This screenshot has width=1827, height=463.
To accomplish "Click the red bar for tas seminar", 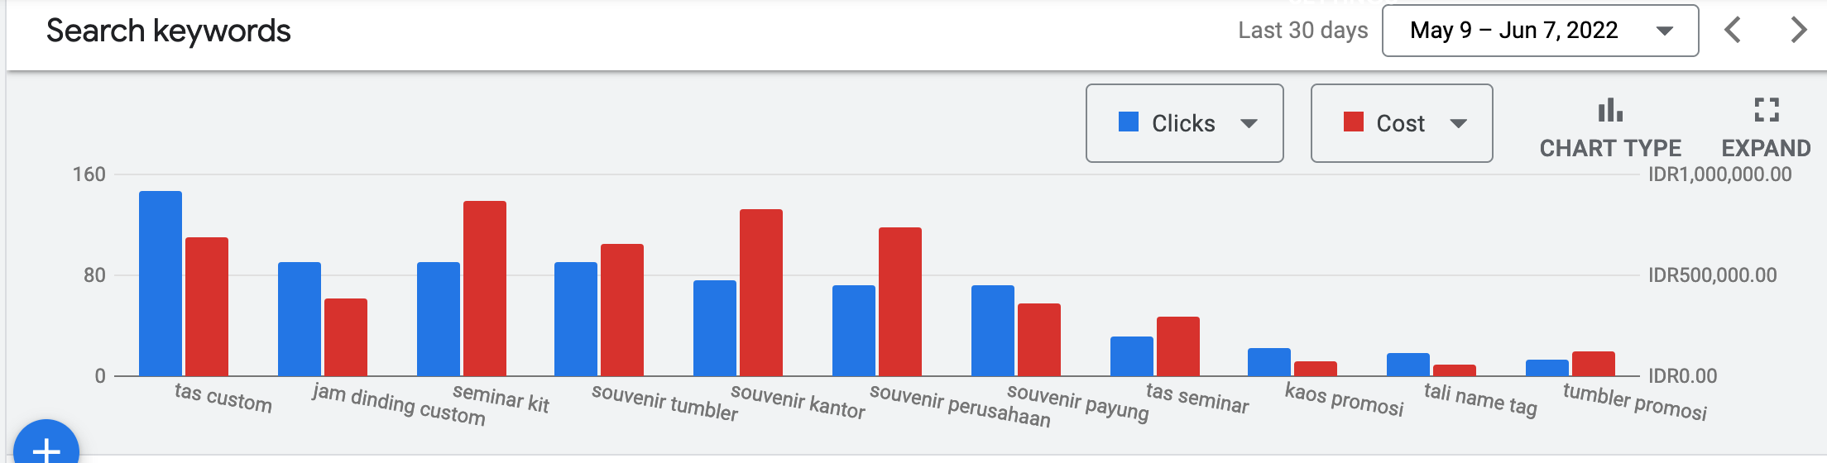I will 1178,346.
